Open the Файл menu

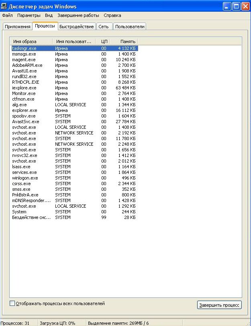[7, 15]
